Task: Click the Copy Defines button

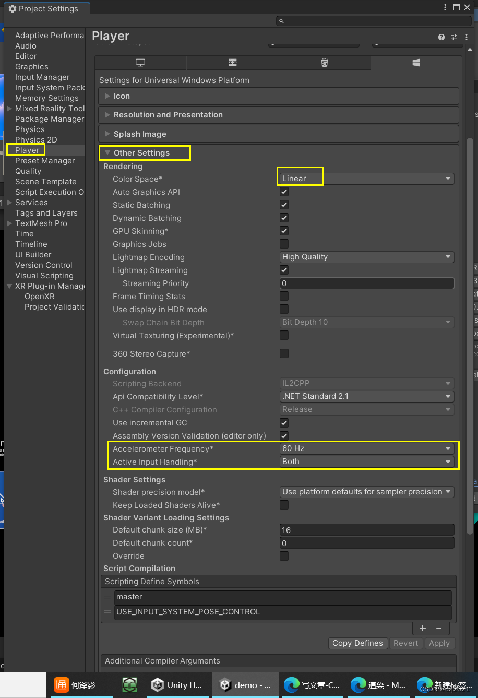Action: click(x=357, y=643)
